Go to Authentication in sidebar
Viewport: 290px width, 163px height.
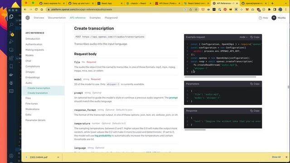point(34,44)
